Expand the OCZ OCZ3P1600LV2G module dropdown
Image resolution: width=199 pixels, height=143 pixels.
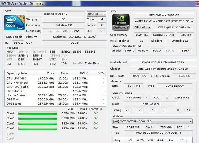152,121
